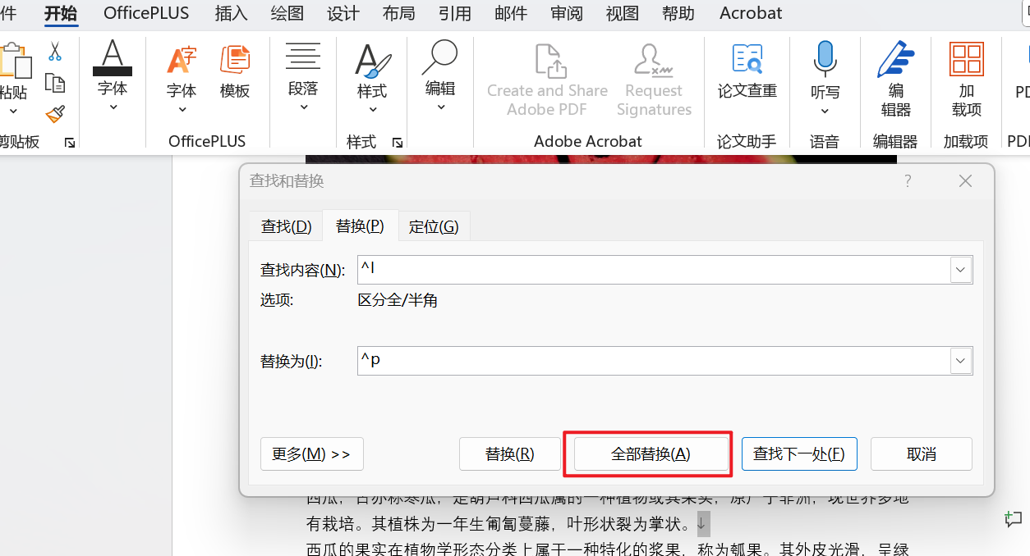Open the 设计 ribbon tab
Viewport: 1030px width, 556px height.
[343, 13]
